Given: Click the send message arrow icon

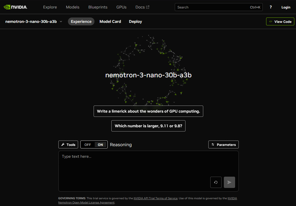Looking at the screenshot, I should (229, 182).
